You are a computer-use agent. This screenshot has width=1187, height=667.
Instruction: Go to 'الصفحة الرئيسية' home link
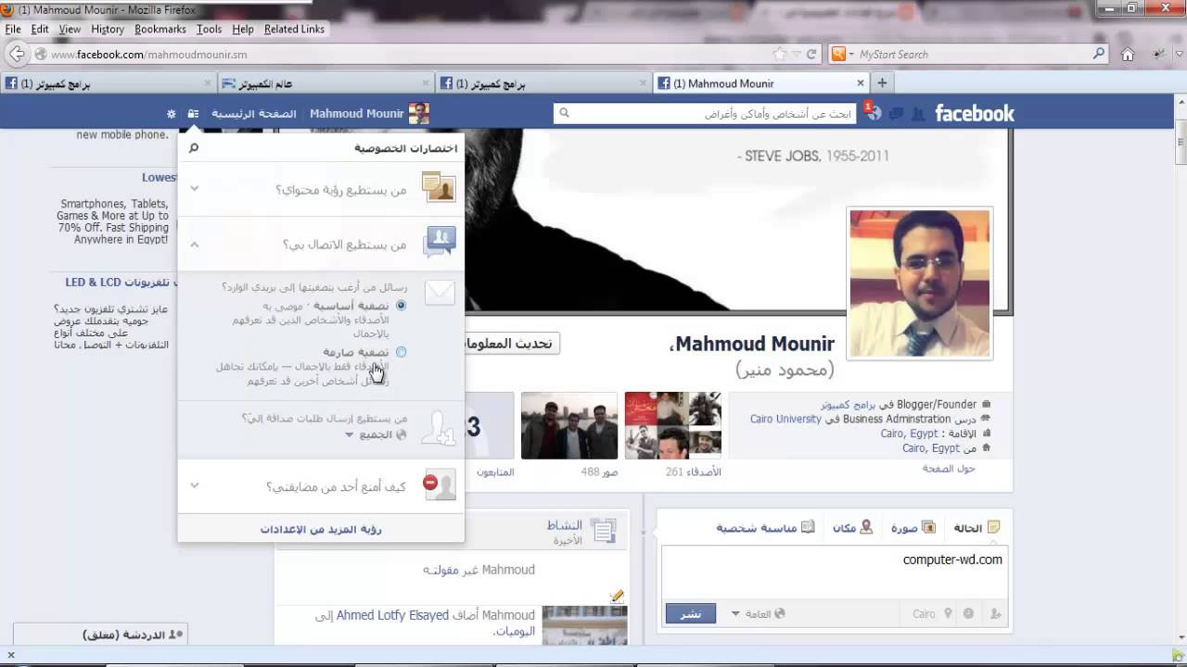(x=254, y=113)
